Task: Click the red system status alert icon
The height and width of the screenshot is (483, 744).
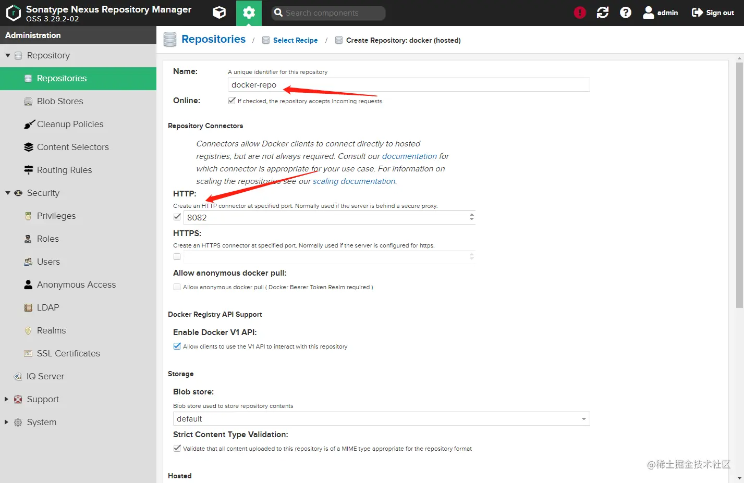Action: (x=580, y=13)
